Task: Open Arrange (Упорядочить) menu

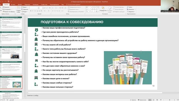Action: 103,9
